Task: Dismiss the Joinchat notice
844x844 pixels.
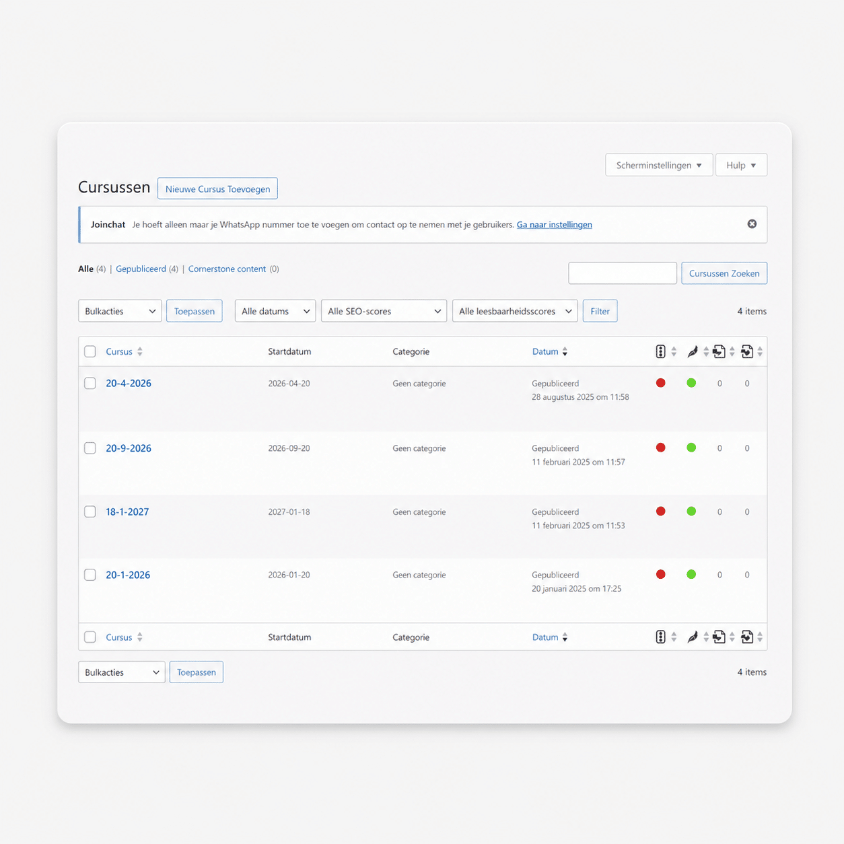Action: (752, 224)
